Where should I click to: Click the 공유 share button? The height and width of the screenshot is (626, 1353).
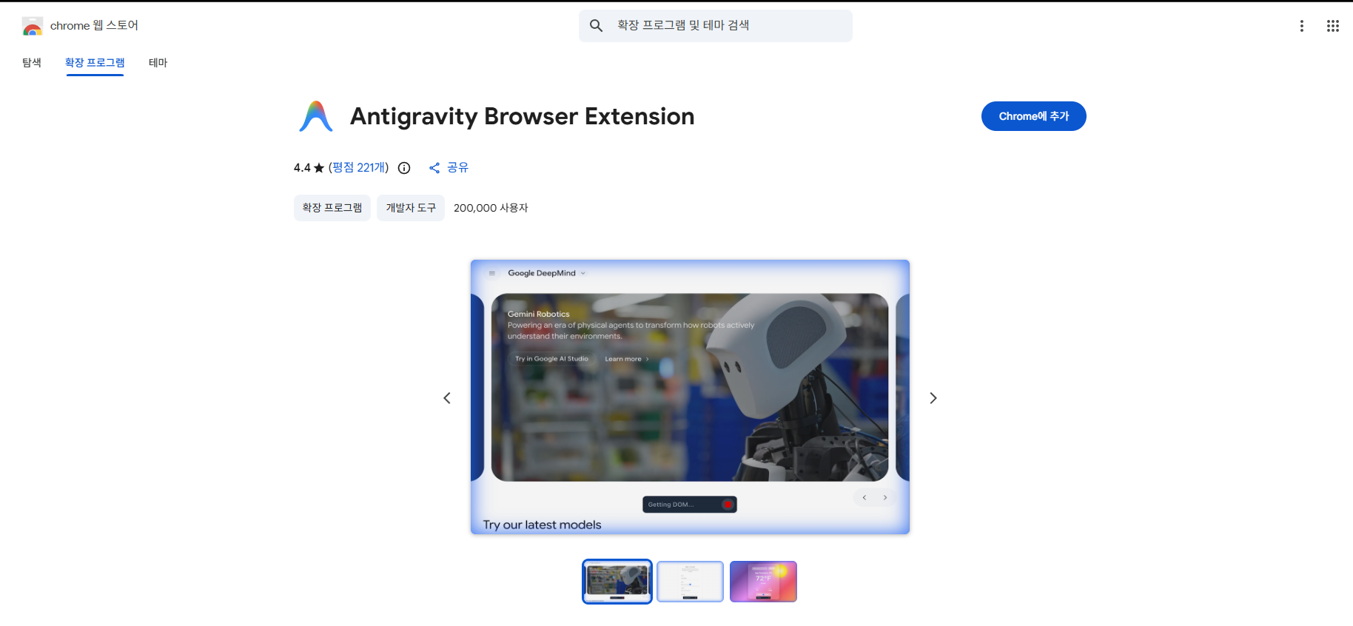[449, 168]
